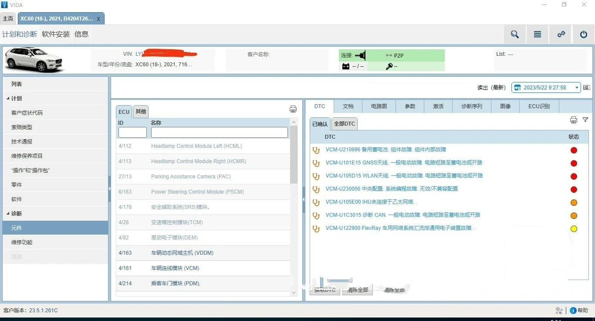595x321 pixels.
Task: Select the 全部DTC sub-tab
Action: click(345, 124)
